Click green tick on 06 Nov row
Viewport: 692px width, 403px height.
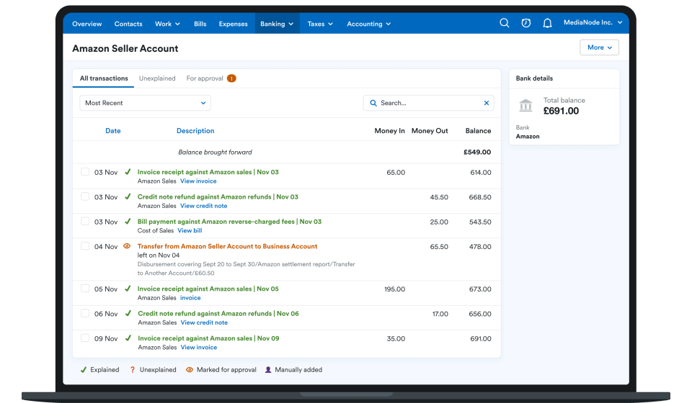click(x=128, y=313)
